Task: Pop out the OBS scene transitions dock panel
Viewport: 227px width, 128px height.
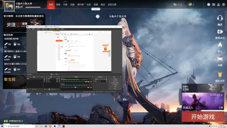Action: pos(107,77)
